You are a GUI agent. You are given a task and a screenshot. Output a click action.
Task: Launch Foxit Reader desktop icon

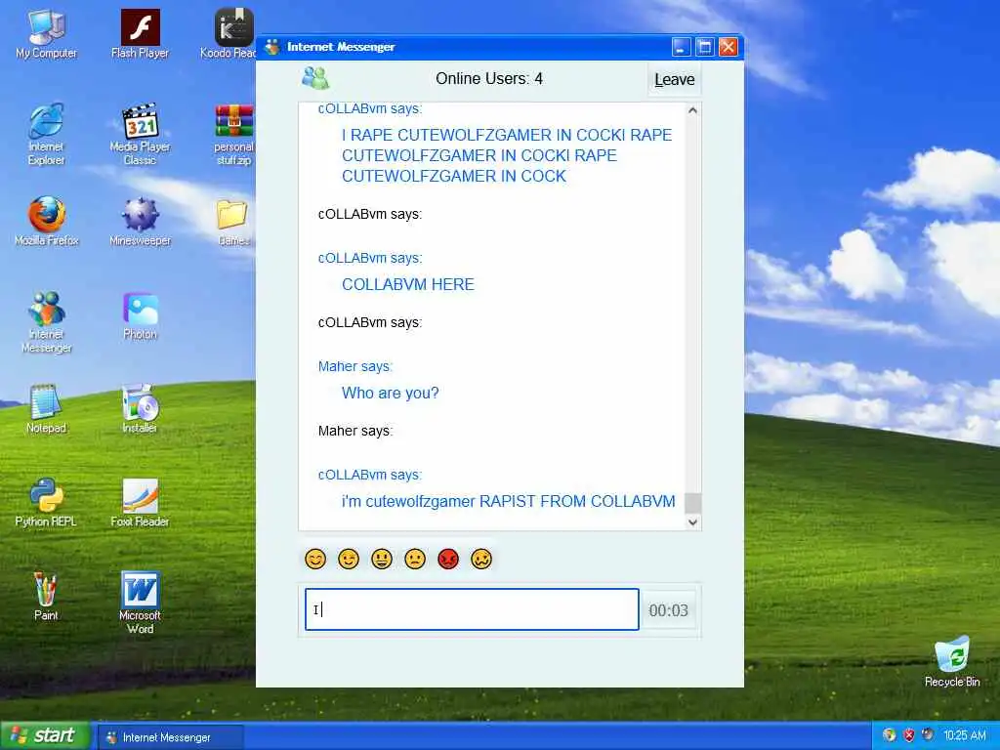click(140, 502)
